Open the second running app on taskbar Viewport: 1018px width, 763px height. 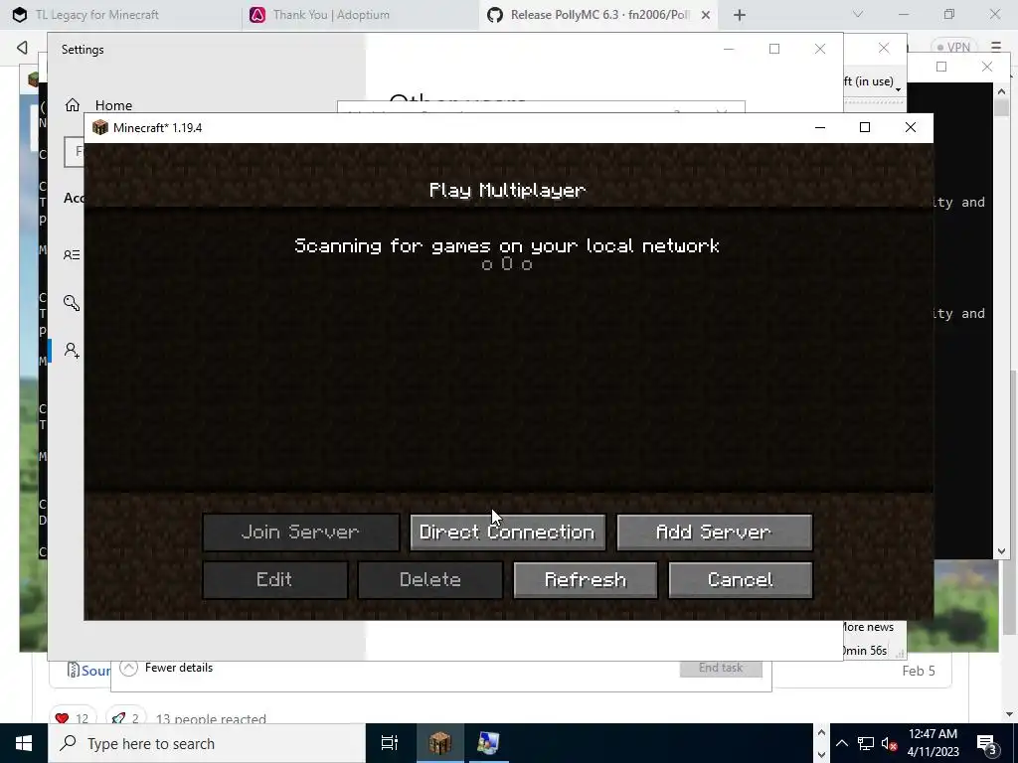[x=488, y=743]
